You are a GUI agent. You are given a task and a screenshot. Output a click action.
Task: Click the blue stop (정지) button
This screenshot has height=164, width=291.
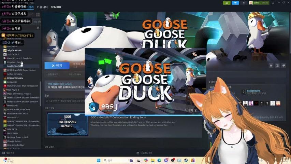point(57,66)
